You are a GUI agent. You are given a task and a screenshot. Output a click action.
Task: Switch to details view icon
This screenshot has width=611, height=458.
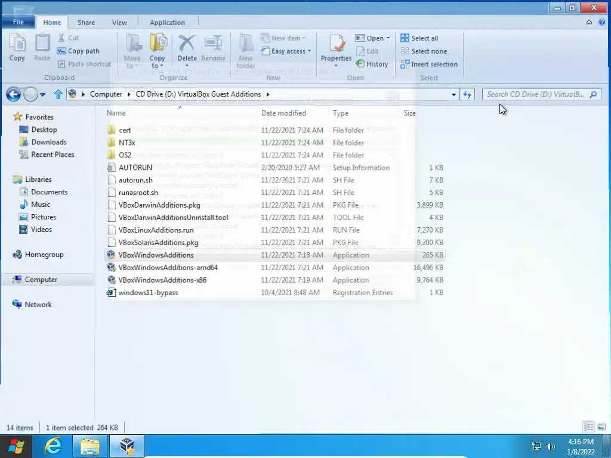click(x=589, y=427)
